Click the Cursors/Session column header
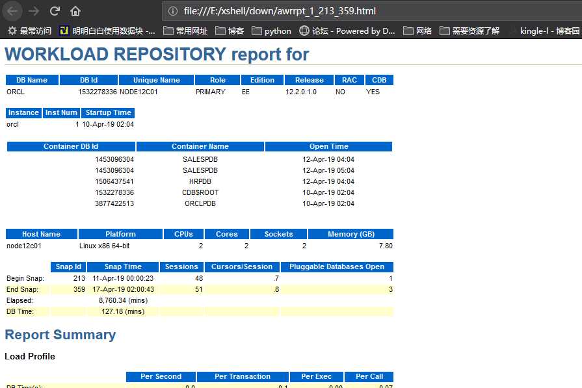The height and width of the screenshot is (388, 582). point(242,266)
